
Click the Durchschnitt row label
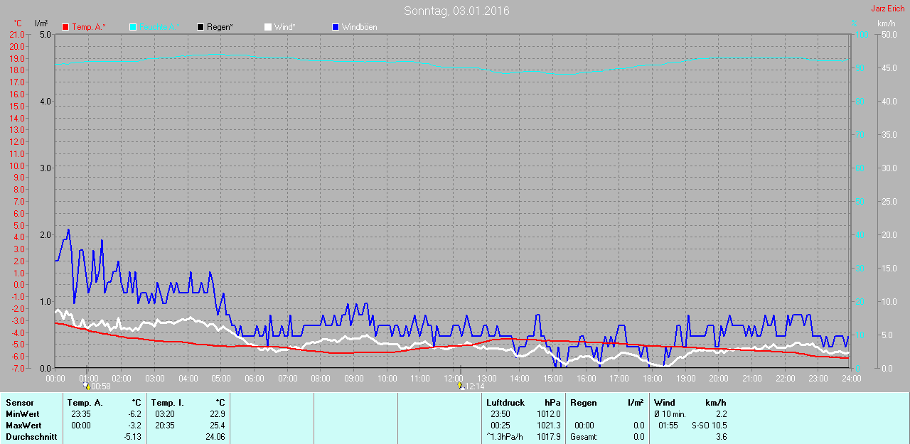(31, 437)
